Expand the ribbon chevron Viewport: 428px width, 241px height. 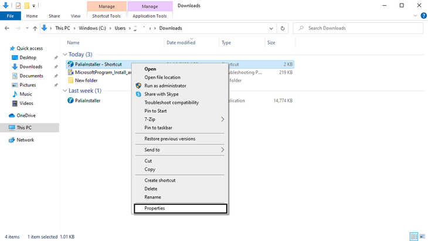pos(415,16)
